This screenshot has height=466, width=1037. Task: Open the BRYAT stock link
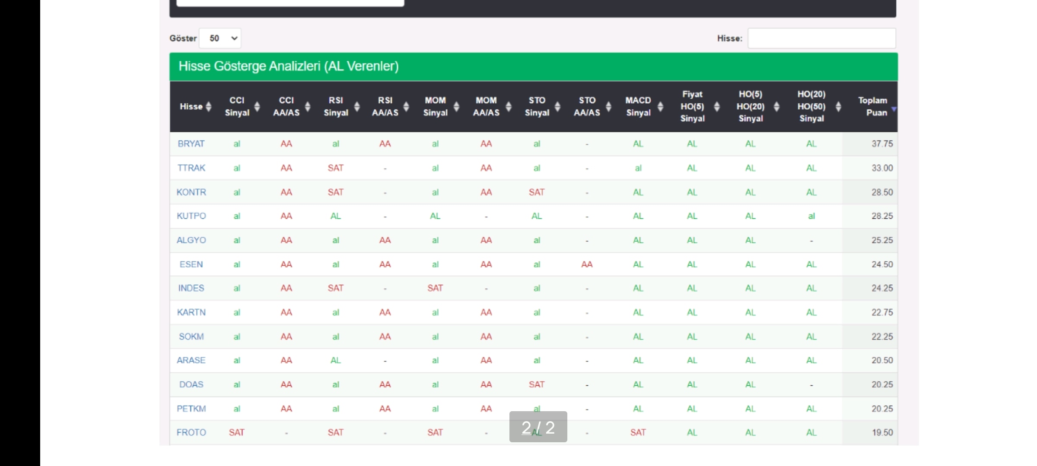click(191, 144)
